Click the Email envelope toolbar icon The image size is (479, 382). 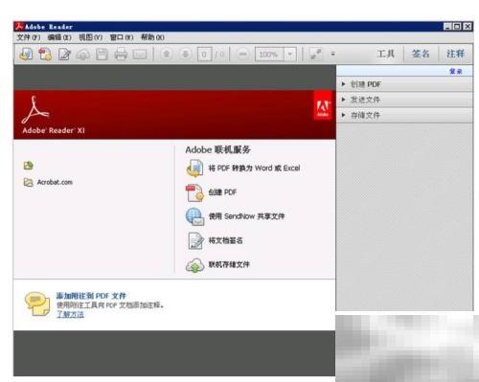click(140, 55)
